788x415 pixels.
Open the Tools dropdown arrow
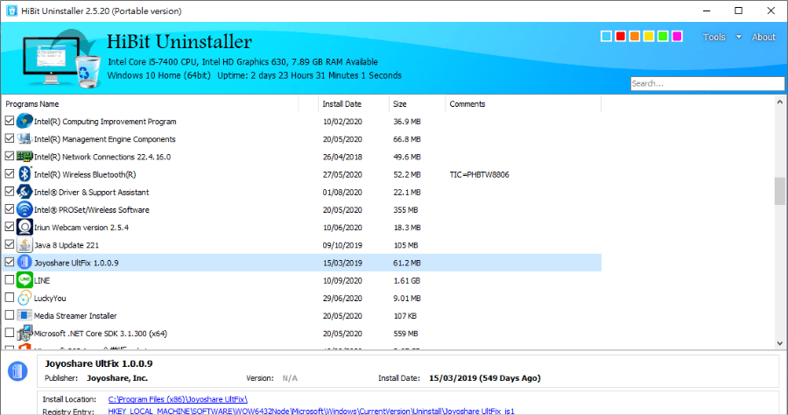point(738,37)
